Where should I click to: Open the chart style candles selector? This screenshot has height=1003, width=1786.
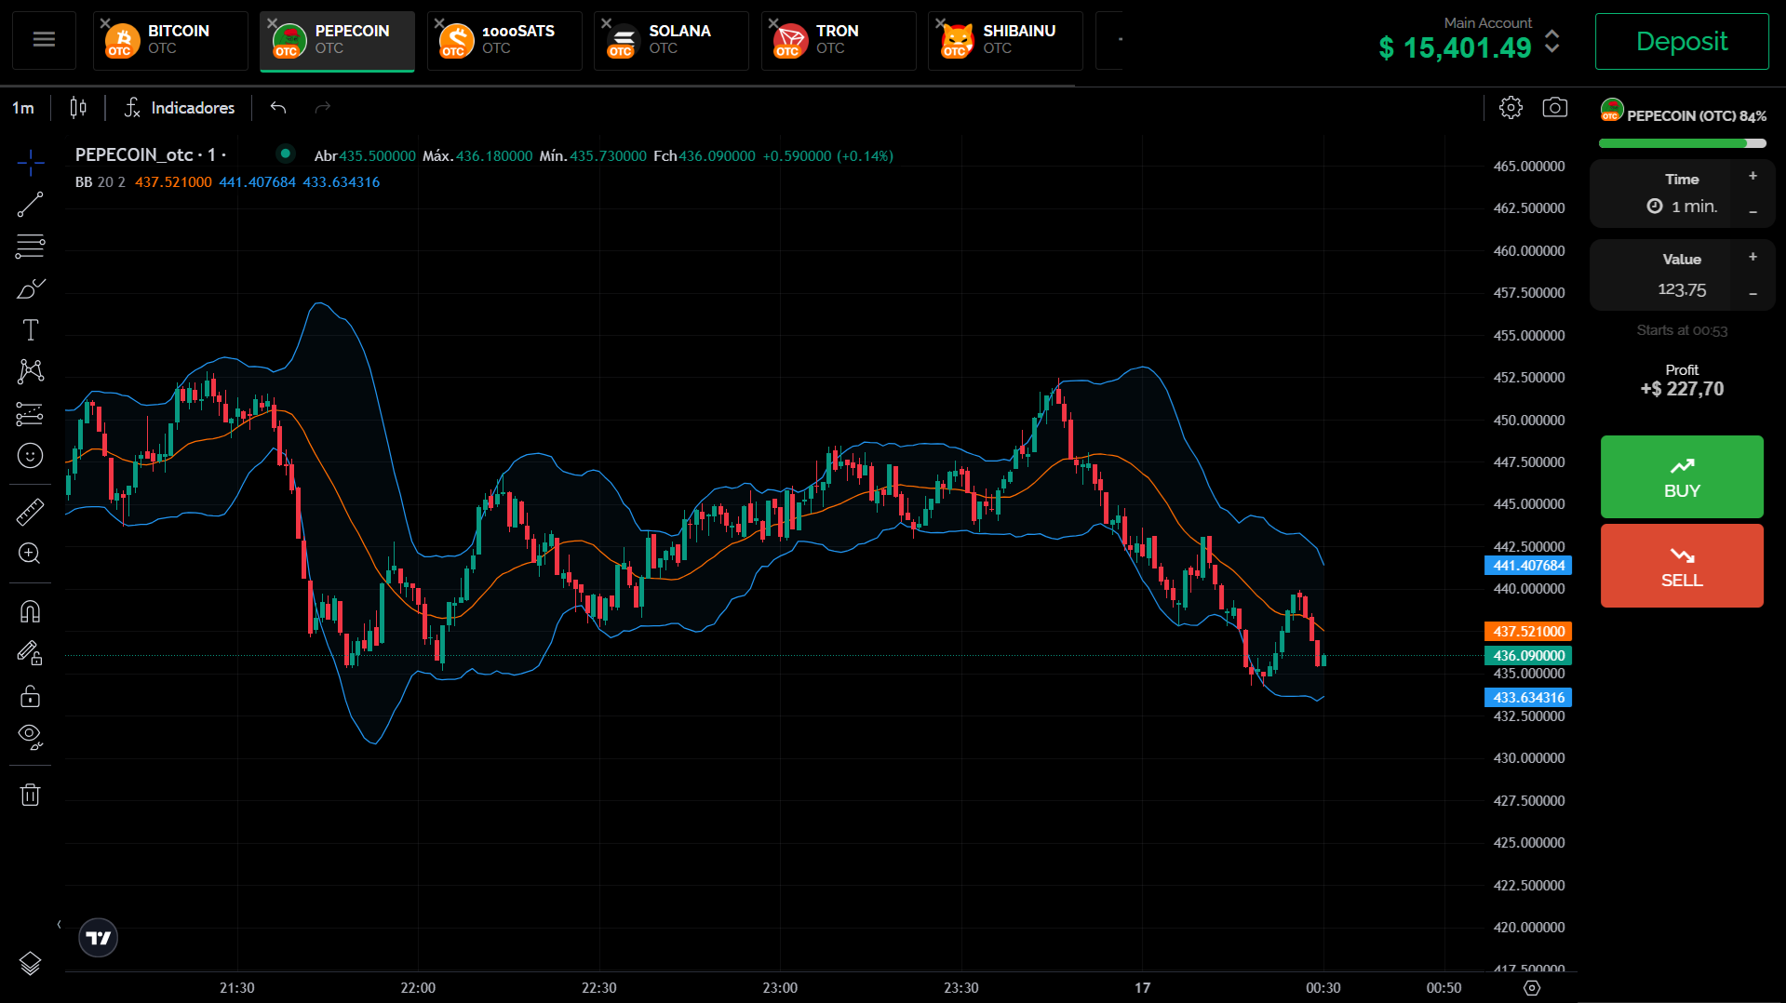point(78,108)
